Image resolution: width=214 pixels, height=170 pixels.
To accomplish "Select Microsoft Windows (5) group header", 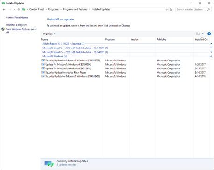I will pos(55,56).
